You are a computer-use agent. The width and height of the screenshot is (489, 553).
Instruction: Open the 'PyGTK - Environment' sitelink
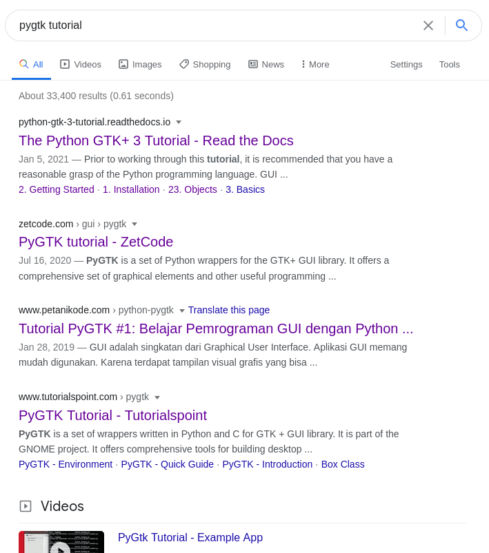66,464
